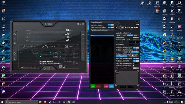This screenshot has width=185, height=104.
Task: Select the Global profile row in RivaTuner
Action: pos(102,36)
